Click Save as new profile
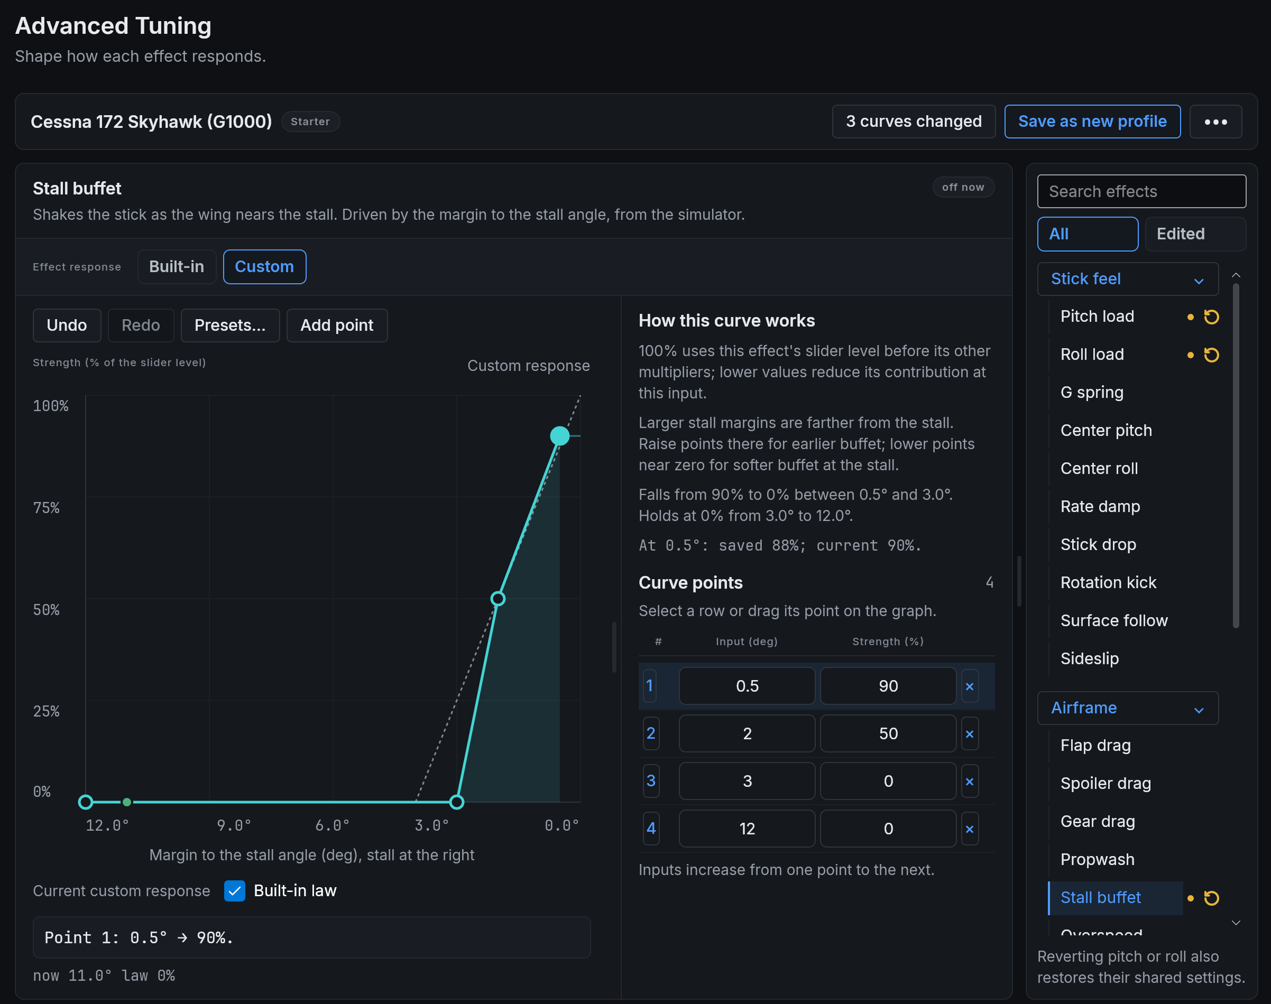This screenshot has width=1271, height=1004. point(1092,122)
